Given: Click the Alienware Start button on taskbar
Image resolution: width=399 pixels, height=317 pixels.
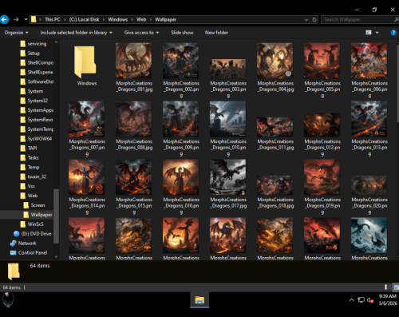Looking at the screenshot, I should 8,300.
